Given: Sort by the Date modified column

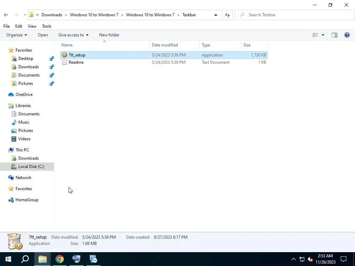Looking at the screenshot, I should (x=174, y=45).
